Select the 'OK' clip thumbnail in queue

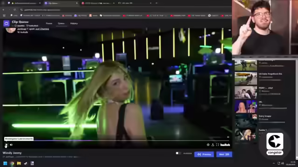246,107
